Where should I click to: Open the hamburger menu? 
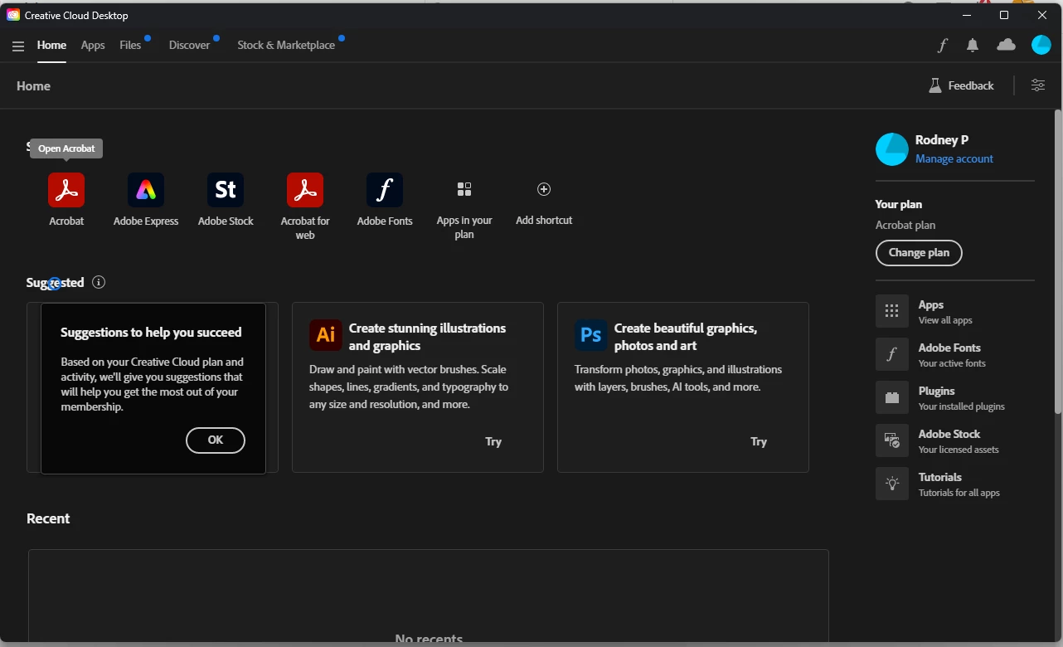point(18,46)
